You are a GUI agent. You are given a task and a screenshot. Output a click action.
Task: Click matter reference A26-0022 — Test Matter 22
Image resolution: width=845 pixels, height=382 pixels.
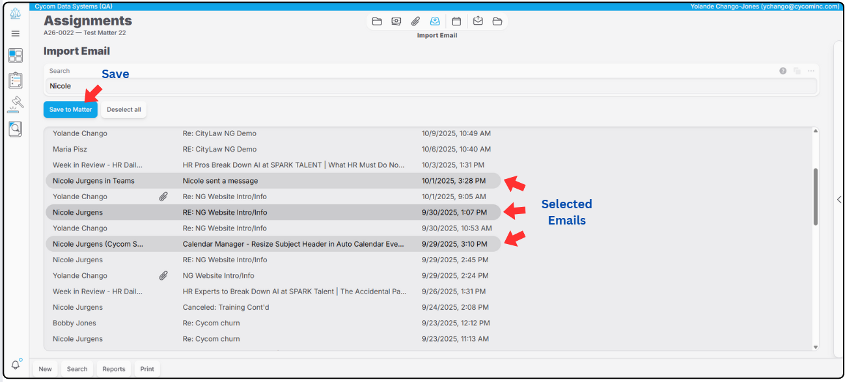[x=85, y=33]
